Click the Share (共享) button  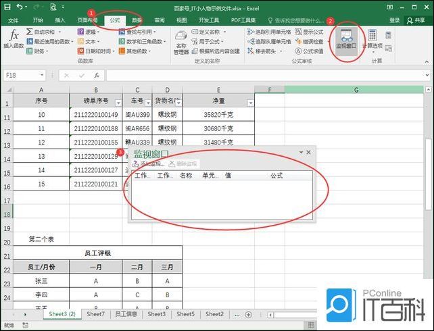[416, 20]
